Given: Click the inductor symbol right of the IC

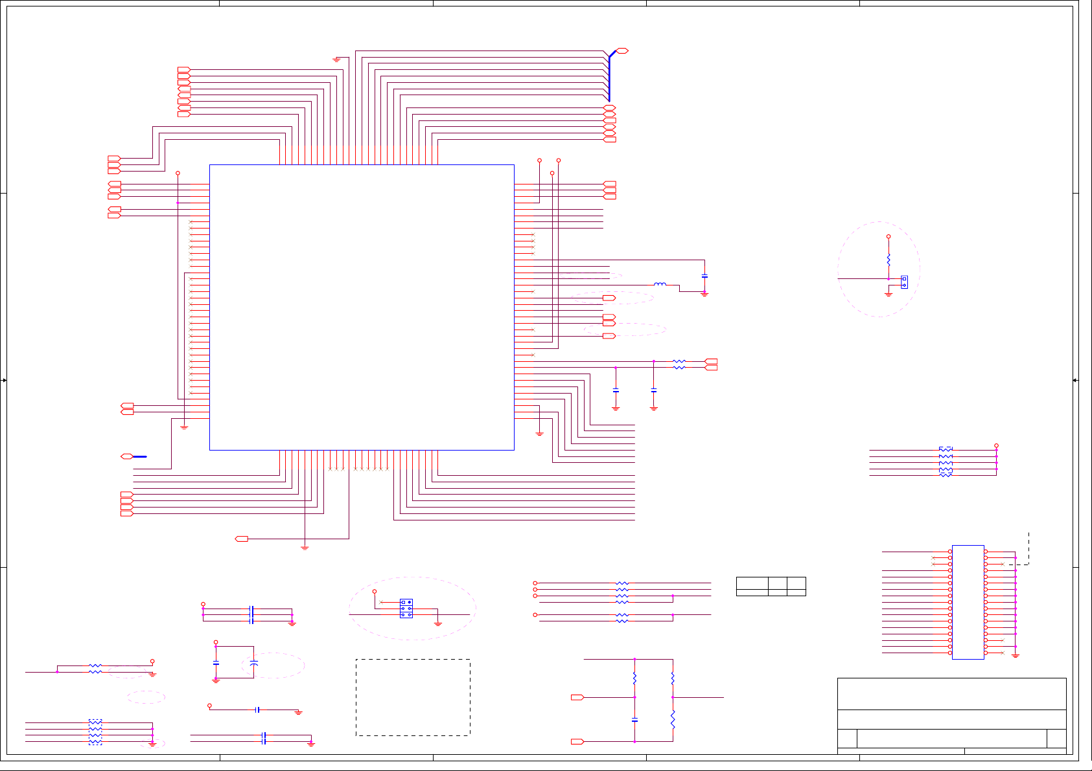Looking at the screenshot, I should [660, 284].
